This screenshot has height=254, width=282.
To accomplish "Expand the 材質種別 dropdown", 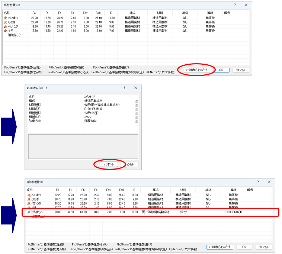I will click(x=137, y=105).
